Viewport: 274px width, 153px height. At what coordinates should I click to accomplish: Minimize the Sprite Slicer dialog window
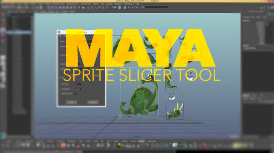click(93, 32)
